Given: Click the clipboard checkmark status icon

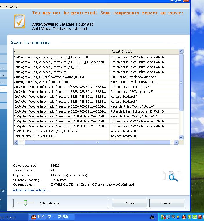Looking at the screenshot, I should click(19, 21).
